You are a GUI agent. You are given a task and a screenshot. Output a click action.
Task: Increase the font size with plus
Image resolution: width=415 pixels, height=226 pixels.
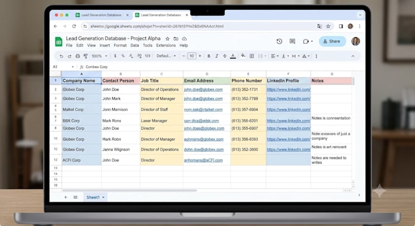coord(200,56)
